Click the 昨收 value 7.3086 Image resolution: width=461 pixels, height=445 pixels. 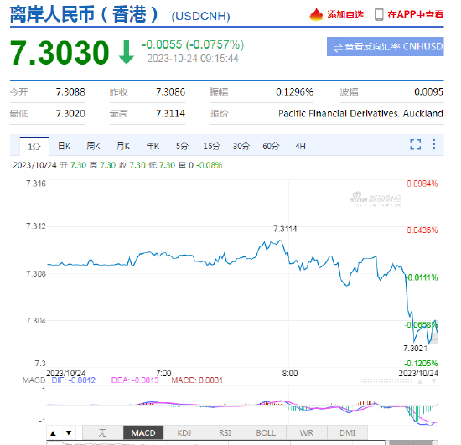coord(170,91)
